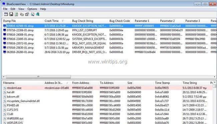This screenshot has width=217, height=124.
Task: Click the lower pane scrollbar up arrow
Action: coord(215,82)
